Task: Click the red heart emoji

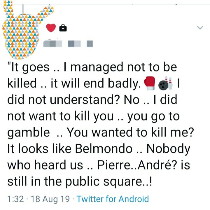Action: [x=51, y=28]
